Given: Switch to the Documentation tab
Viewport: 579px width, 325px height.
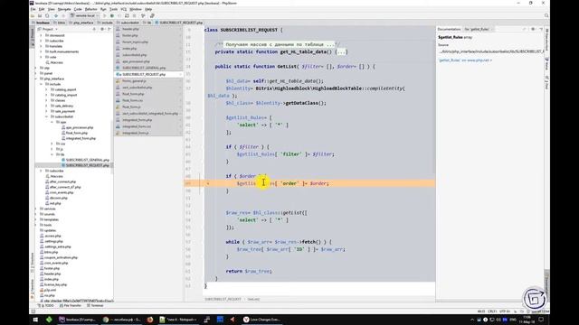Looking at the screenshot, I should coord(449,29).
